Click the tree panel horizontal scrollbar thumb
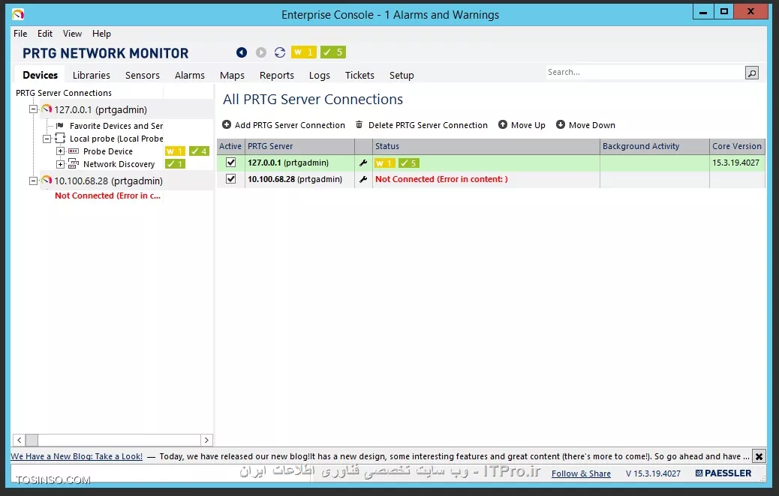Viewport: 779px width, 496px height. click(32, 440)
